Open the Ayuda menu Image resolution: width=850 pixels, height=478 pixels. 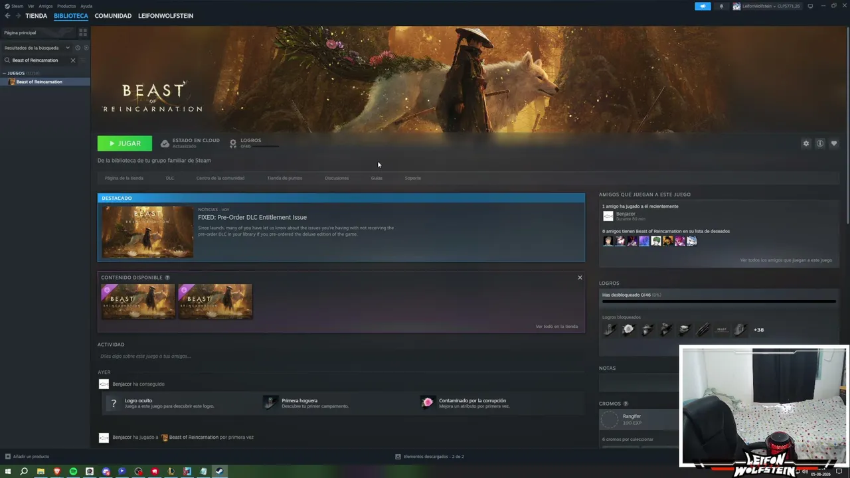(x=86, y=6)
